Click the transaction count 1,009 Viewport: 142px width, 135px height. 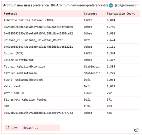(111, 86)
